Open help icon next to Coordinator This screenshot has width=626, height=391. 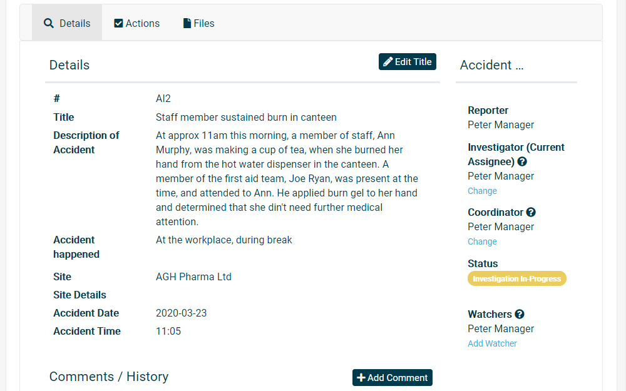tap(531, 212)
